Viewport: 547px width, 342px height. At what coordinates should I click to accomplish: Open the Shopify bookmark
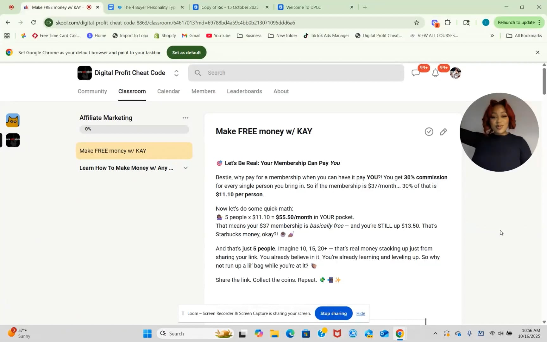coord(165,35)
